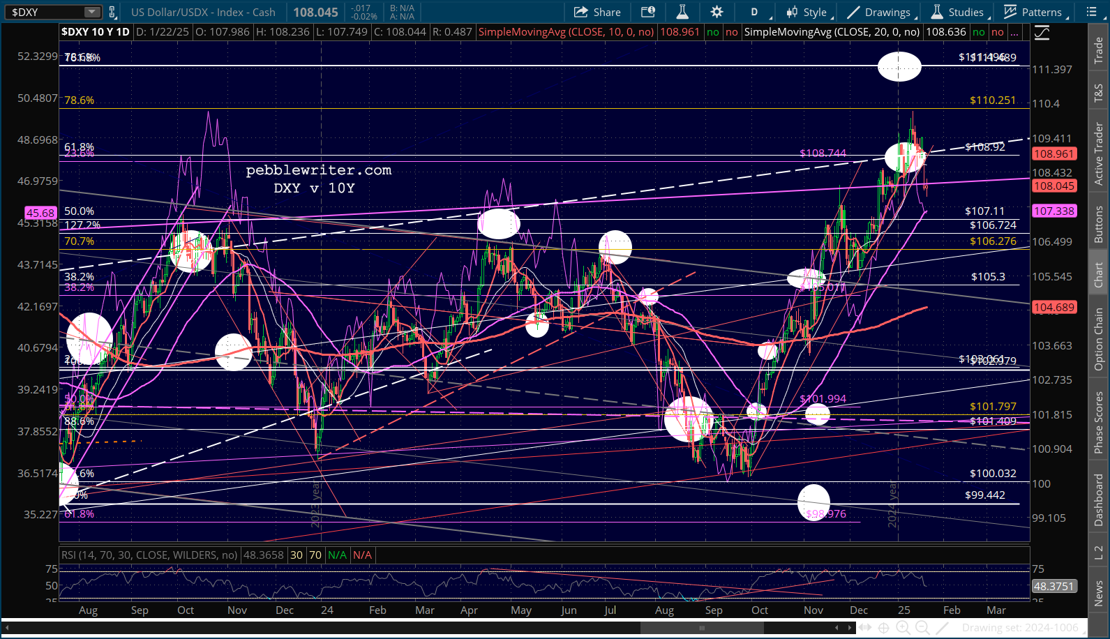Open the Share menu
This screenshot has height=639, width=1110.
[x=597, y=12]
